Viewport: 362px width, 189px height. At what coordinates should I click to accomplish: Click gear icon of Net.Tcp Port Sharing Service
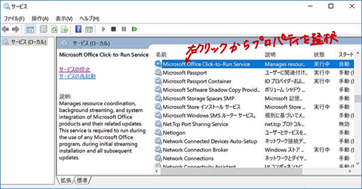158,124
